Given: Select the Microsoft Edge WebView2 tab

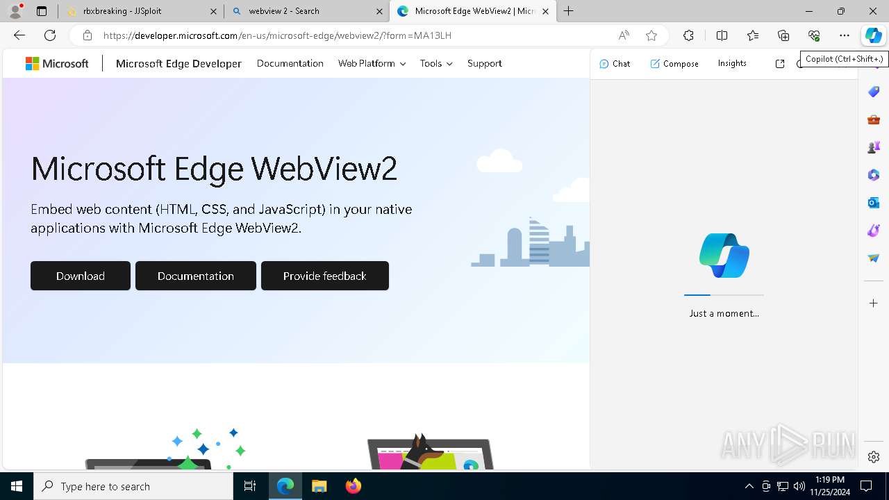Looking at the screenshot, I should tap(473, 11).
